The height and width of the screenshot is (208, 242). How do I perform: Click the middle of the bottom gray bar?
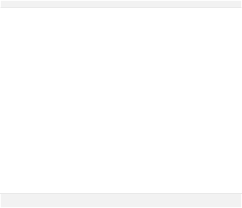(121, 201)
